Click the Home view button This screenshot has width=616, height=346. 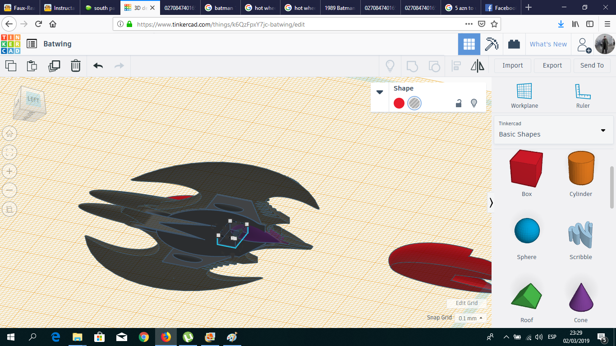click(x=9, y=133)
